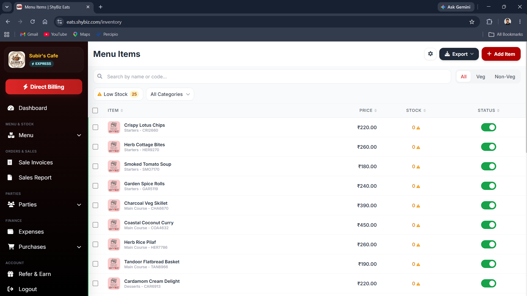Click the Menu boxes icon in sidebar
Viewport: 527px width, 296px height.
click(x=11, y=135)
